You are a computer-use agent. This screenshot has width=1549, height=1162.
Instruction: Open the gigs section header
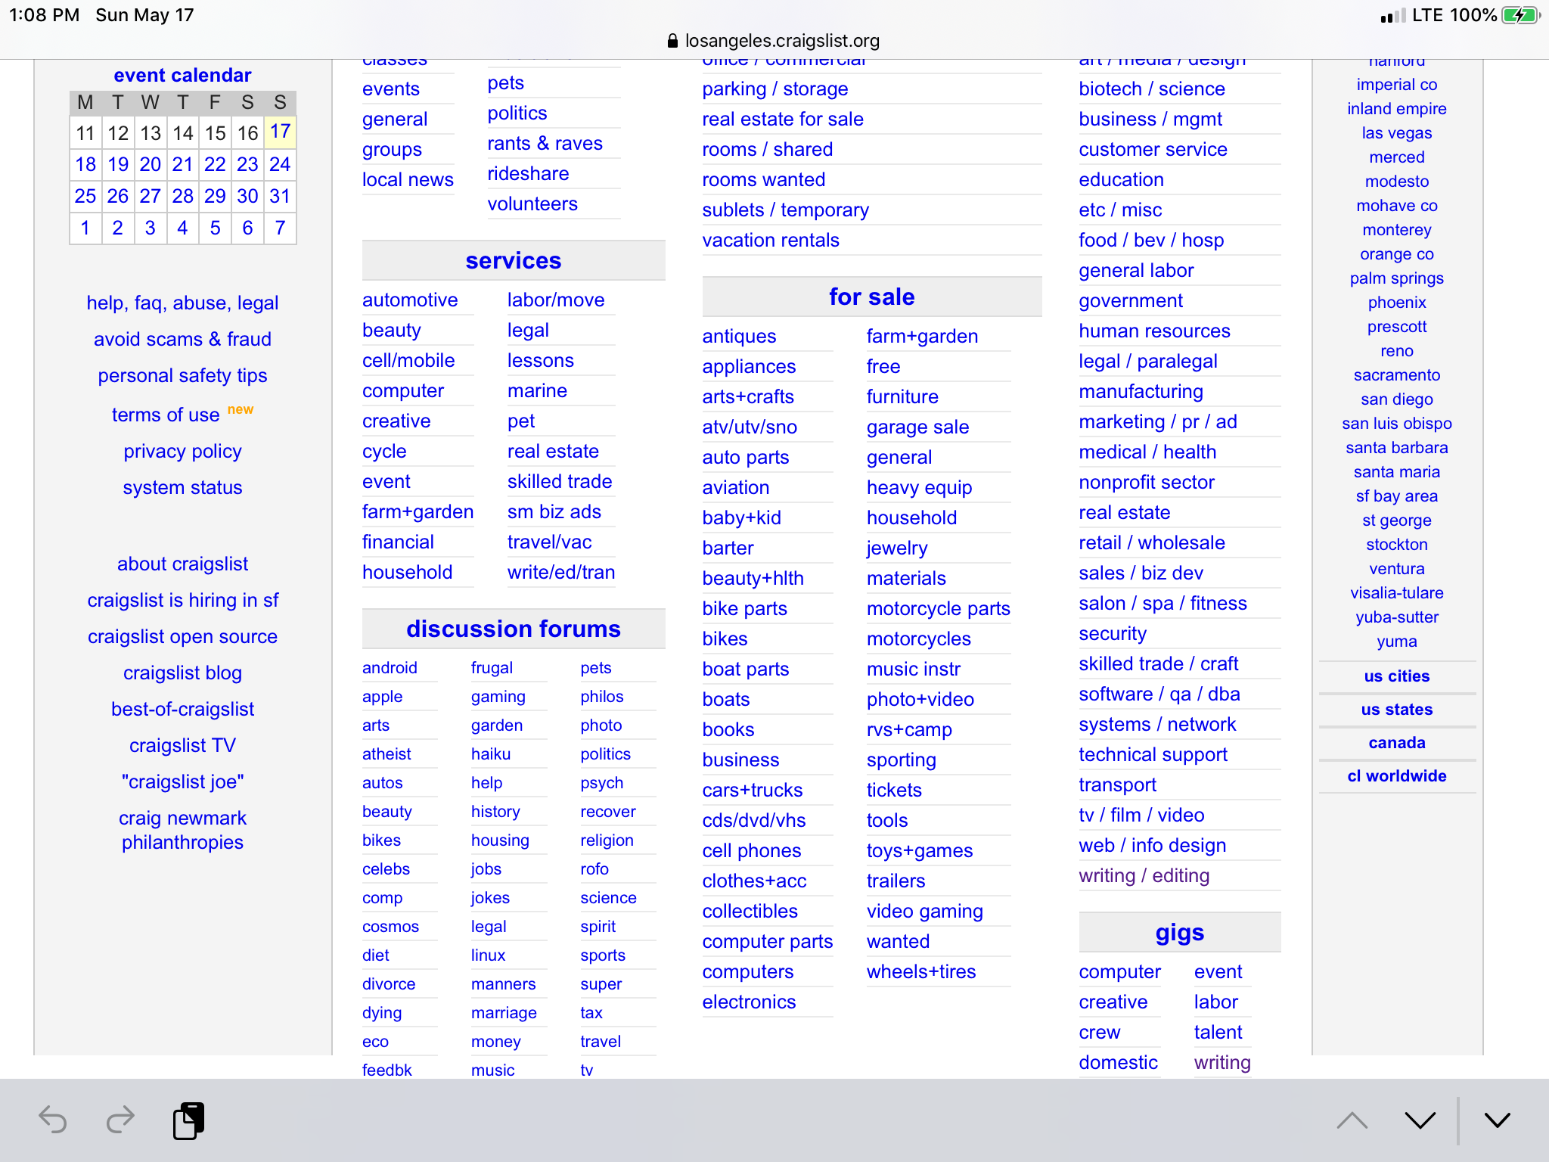click(1179, 932)
